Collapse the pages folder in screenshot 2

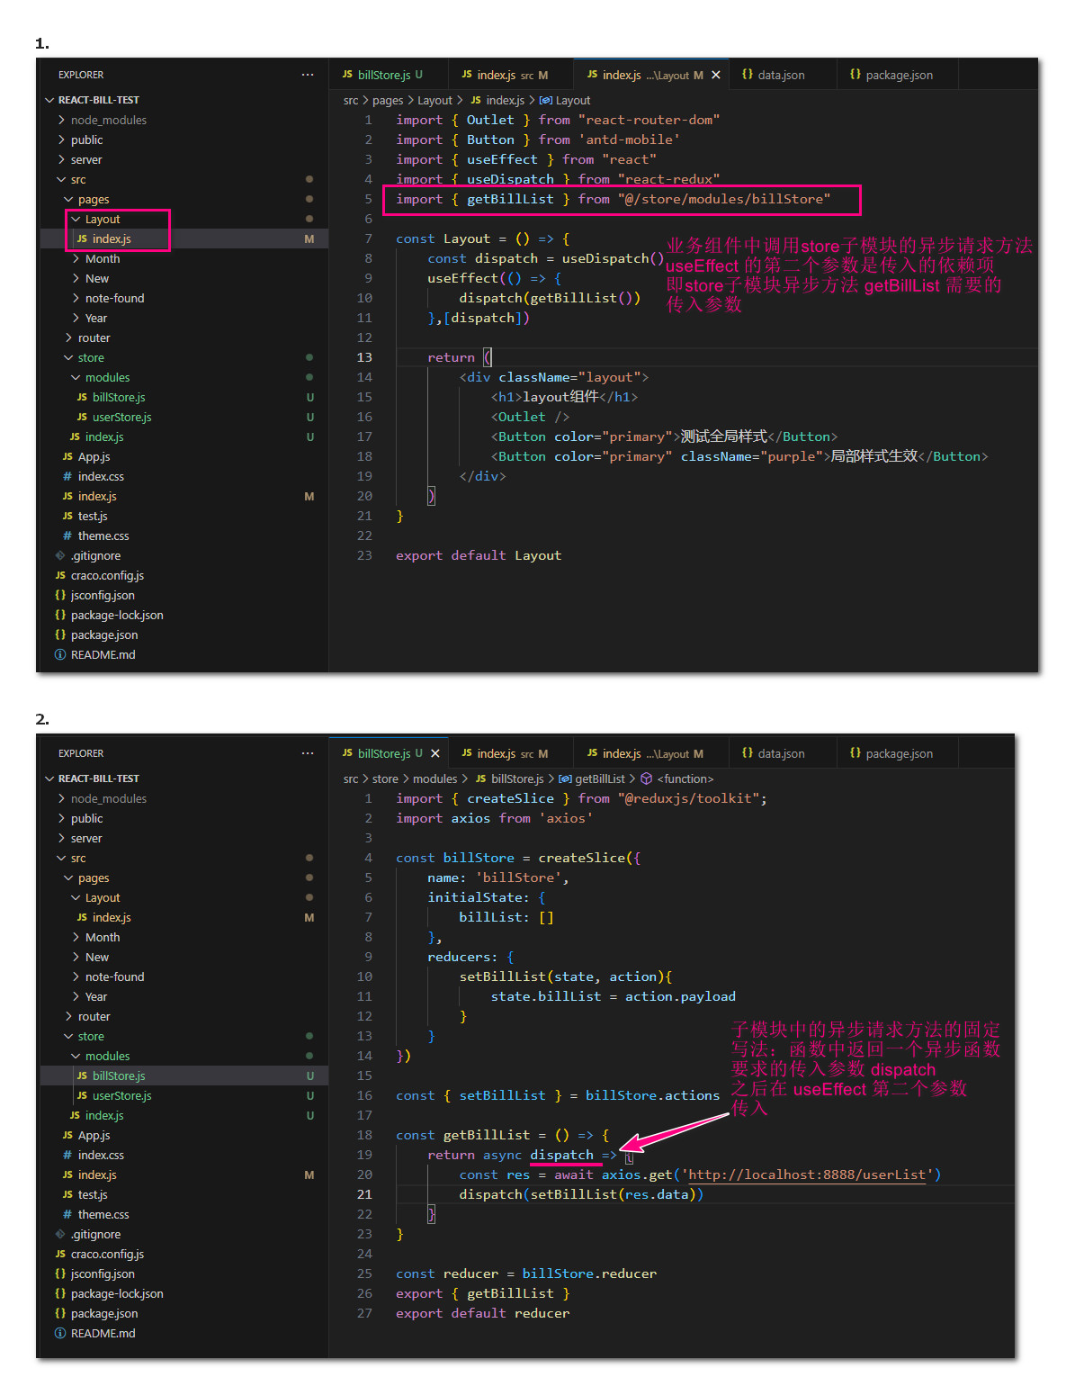pos(68,877)
